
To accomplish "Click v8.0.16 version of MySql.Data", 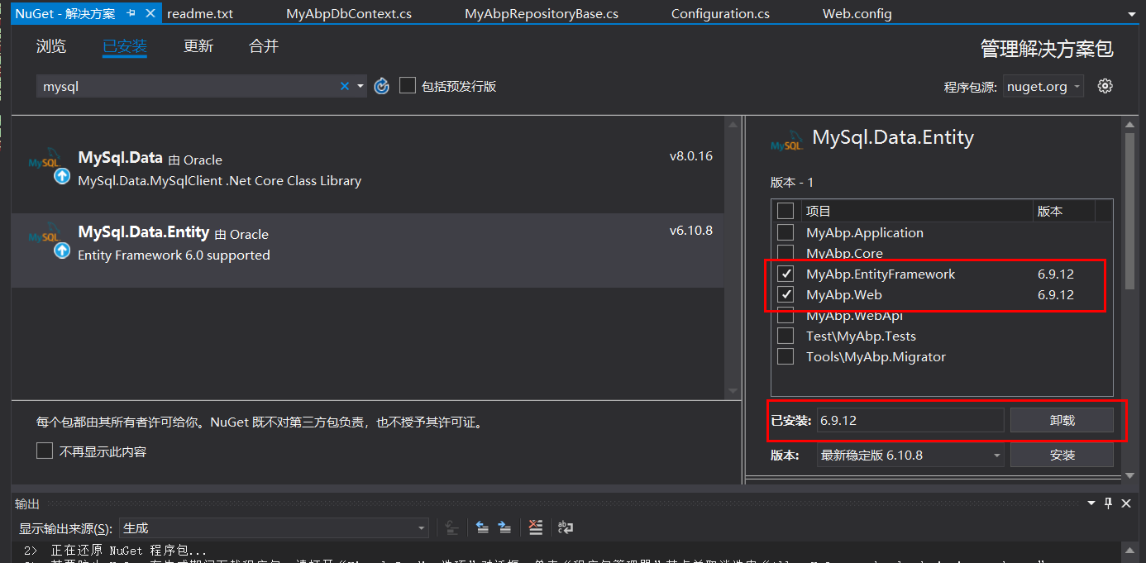I will coord(691,155).
